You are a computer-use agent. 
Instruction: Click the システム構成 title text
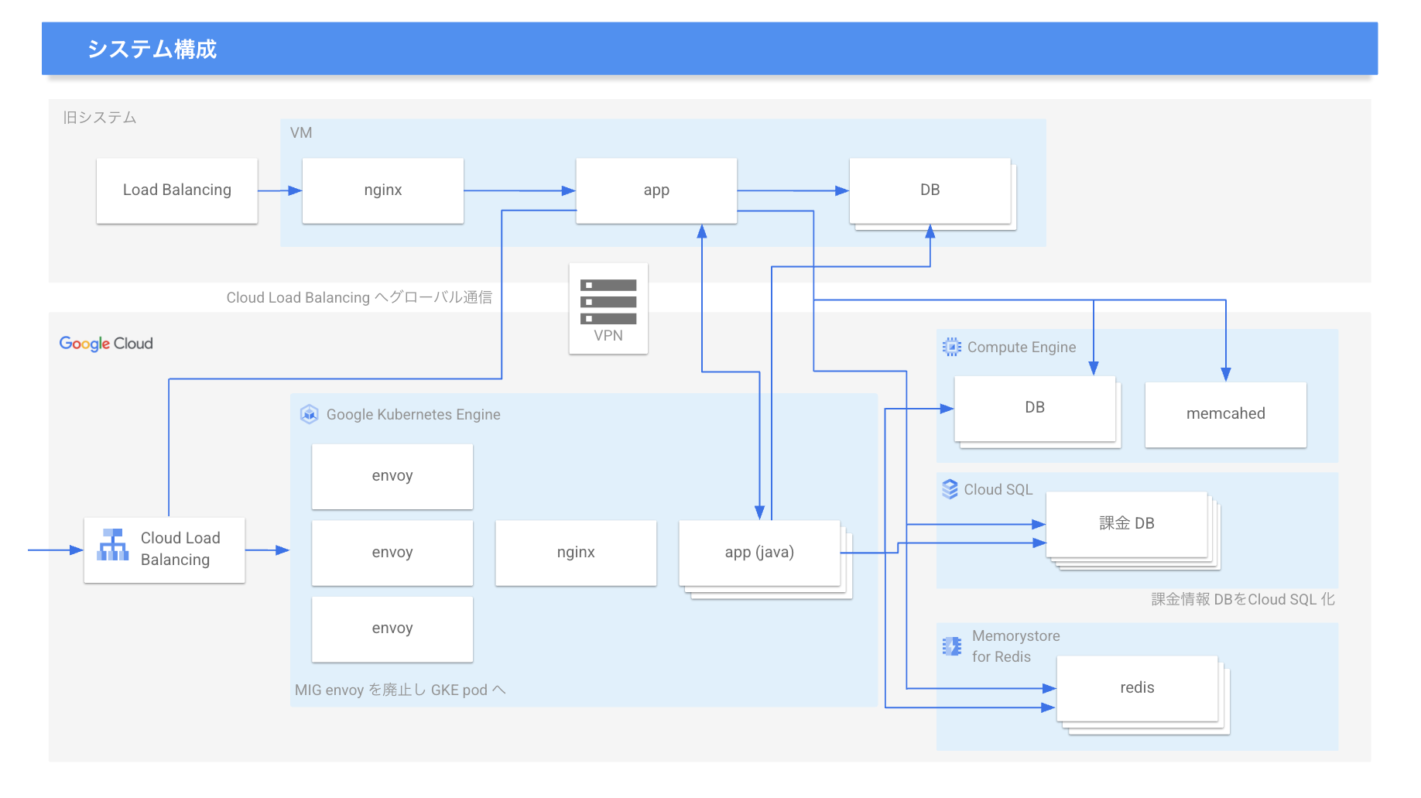pos(152,49)
